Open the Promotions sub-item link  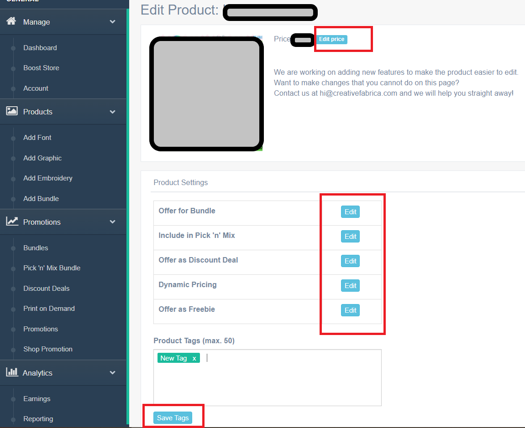(x=41, y=329)
